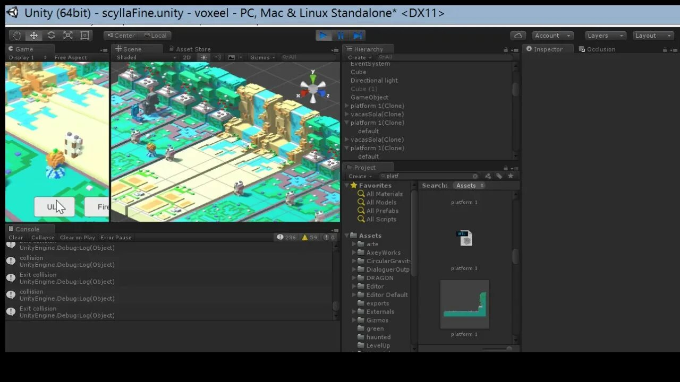Image resolution: width=680 pixels, height=382 pixels.
Task: Toggle 2D view mode in Scene
Action: tap(187, 57)
